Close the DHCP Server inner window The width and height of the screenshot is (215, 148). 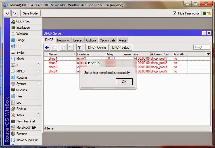[209, 33]
